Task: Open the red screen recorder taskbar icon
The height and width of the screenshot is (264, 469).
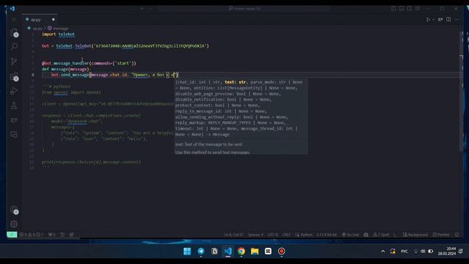Action: [x=281, y=251]
